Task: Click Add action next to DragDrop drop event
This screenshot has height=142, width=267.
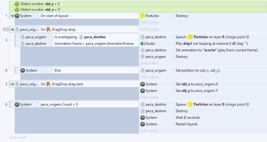Action: pos(149,30)
